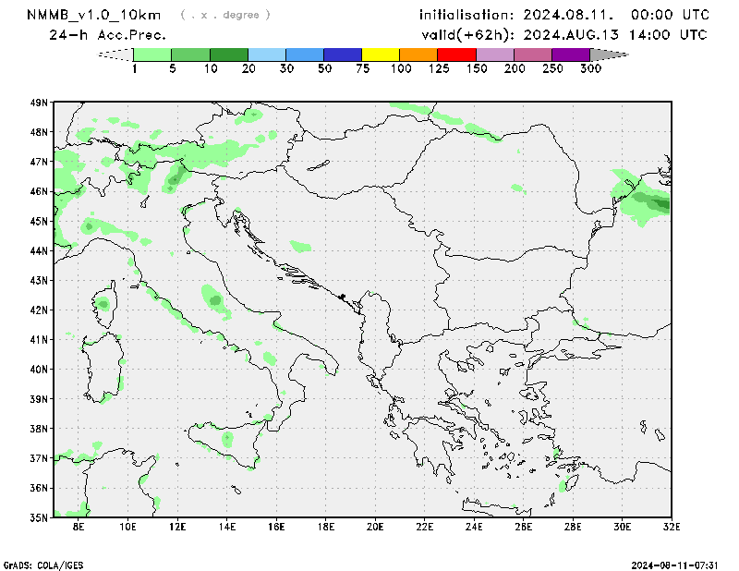Choose the purple 250–300 legend swatch

pos(570,55)
